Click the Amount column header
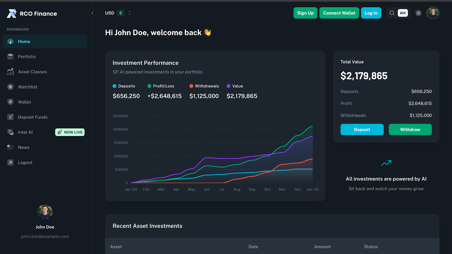Image resolution: width=452 pixels, height=254 pixels. pos(322,247)
